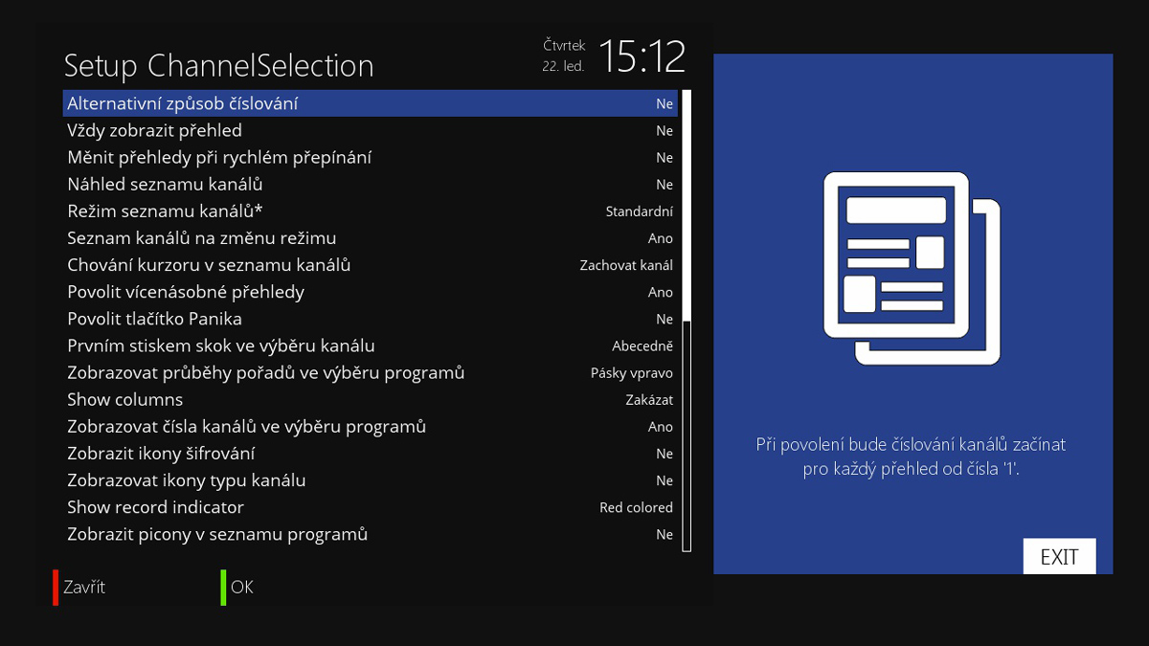Change the 'Abecedně' jump value

[x=642, y=345]
